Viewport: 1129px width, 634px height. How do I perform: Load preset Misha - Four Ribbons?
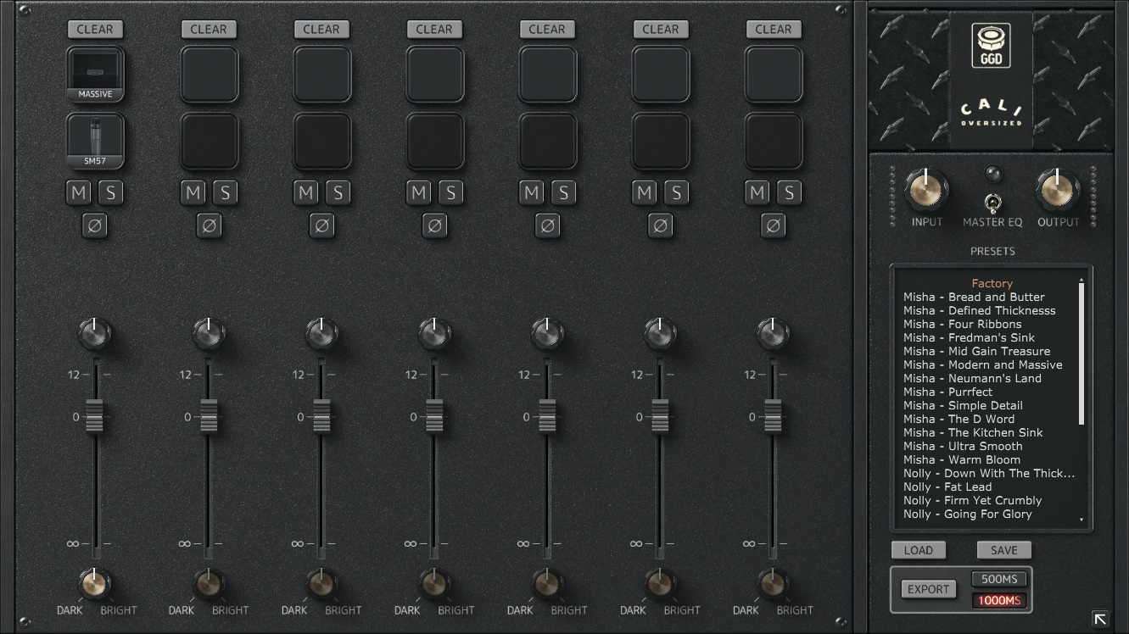pyautogui.click(x=963, y=324)
